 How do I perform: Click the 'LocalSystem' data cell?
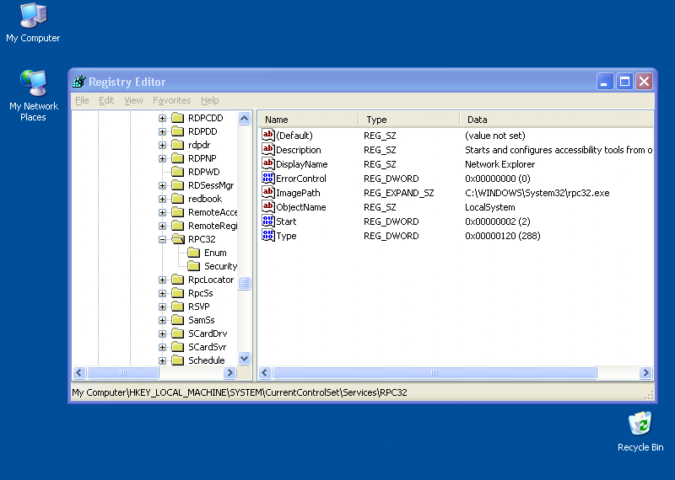[x=490, y=207]
